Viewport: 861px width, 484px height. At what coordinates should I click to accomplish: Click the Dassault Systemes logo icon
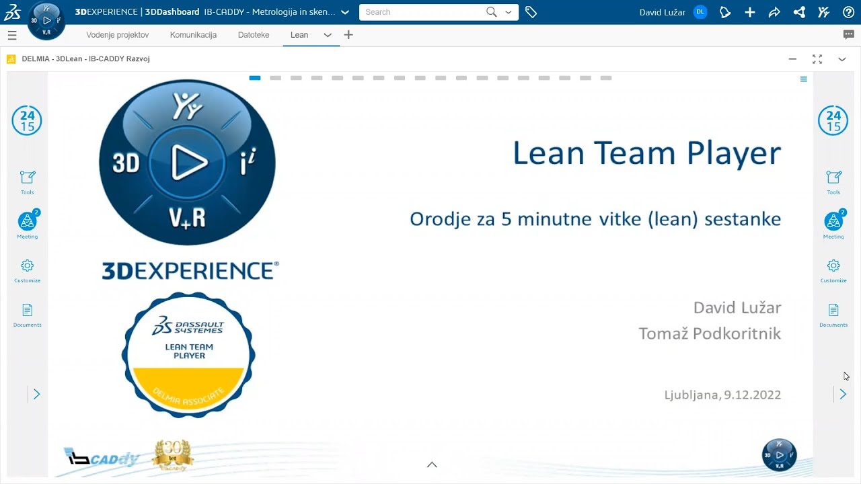tap(13, 12)
